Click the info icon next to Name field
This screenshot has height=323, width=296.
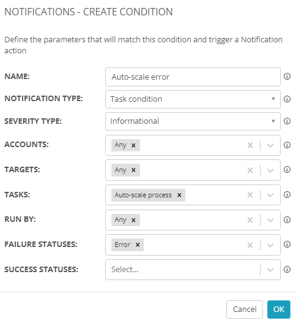[287, 77]
